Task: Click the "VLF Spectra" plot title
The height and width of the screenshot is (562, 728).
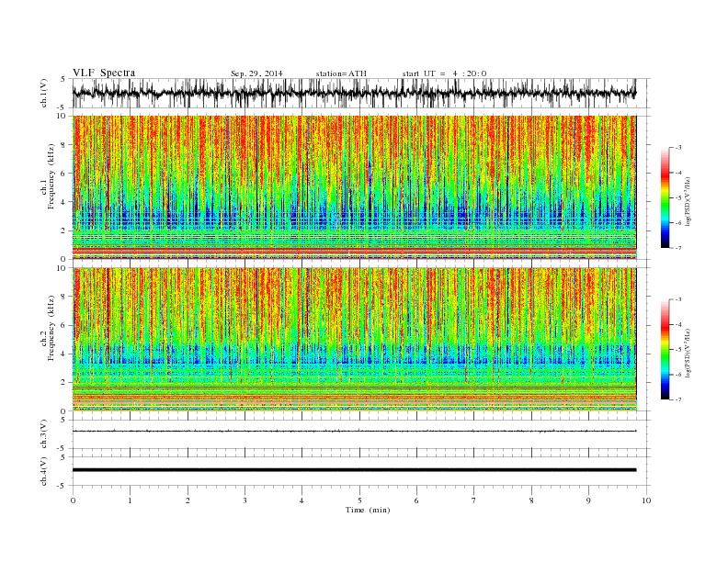Action: (104, 73)
